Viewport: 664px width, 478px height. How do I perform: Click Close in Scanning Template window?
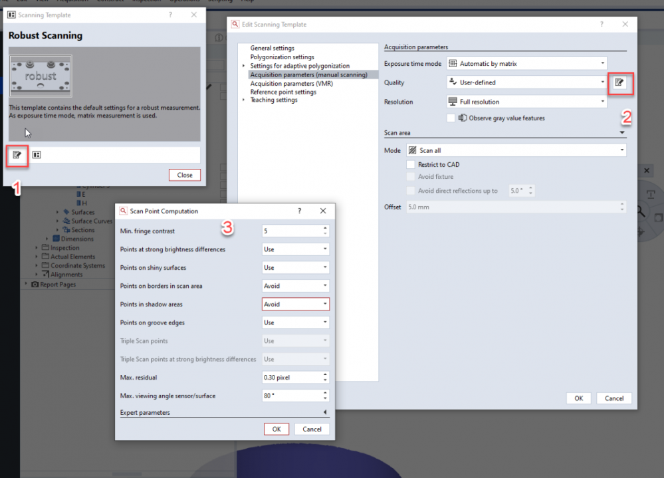(185, 175)
